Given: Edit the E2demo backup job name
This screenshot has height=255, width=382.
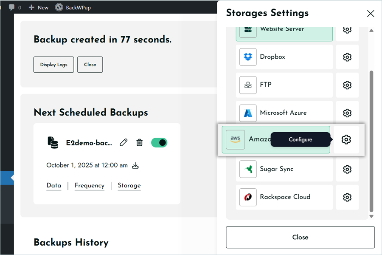Looking at the screenshot, I should pos(124,142).
